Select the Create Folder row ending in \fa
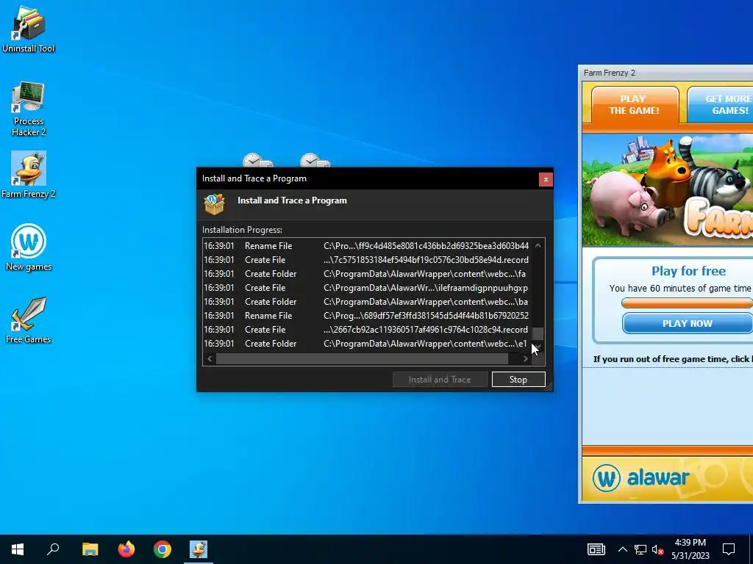Image resolution: width=753 pixels, height=564 pixels. click(x=367, y=273)
